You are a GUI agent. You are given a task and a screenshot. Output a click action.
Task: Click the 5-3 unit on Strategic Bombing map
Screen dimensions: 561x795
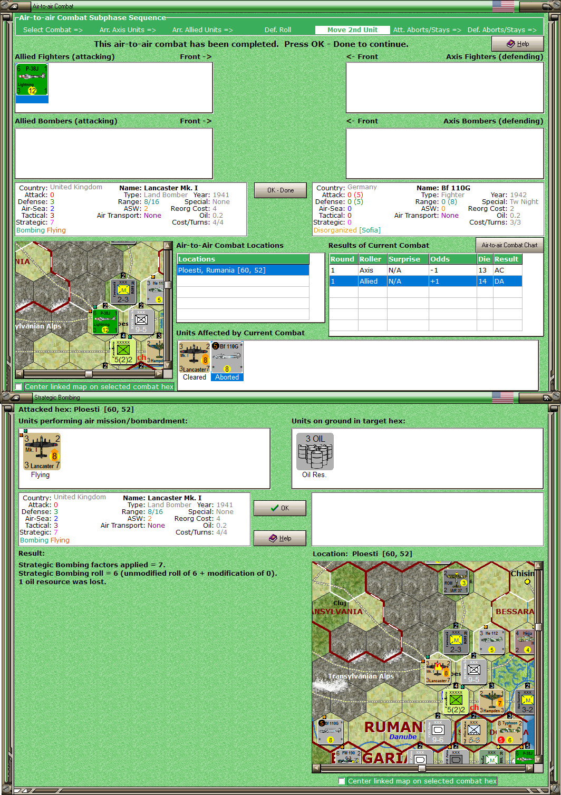(474, 732)
